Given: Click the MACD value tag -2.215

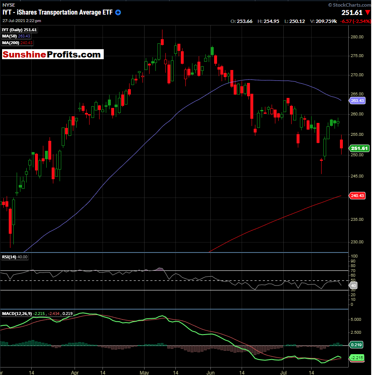Looking at the screenshot, I should [x=357, y=358].
